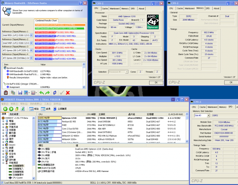
Task: Click the green Back arrow in EVEREST's toolbar
Action: [5, 109]
